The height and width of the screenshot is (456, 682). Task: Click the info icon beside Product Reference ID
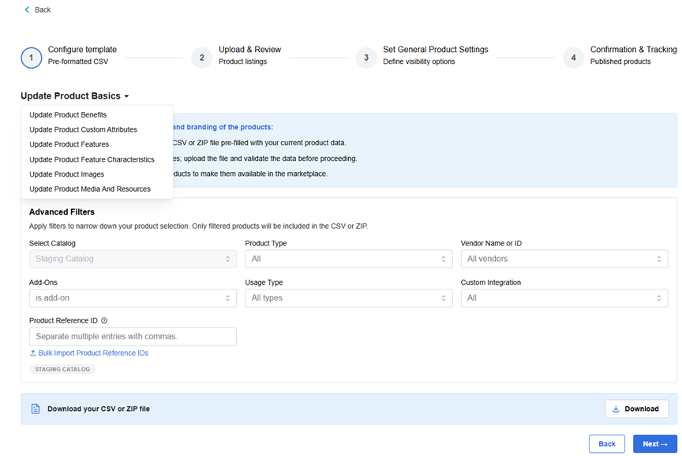click(x=104, y=320)
